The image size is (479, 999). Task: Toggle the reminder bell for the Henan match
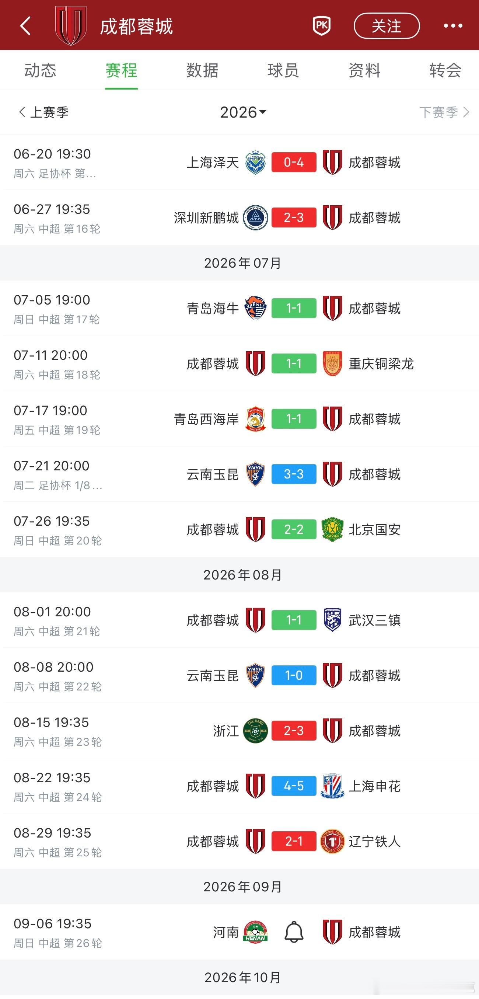[x=294, y=932]
